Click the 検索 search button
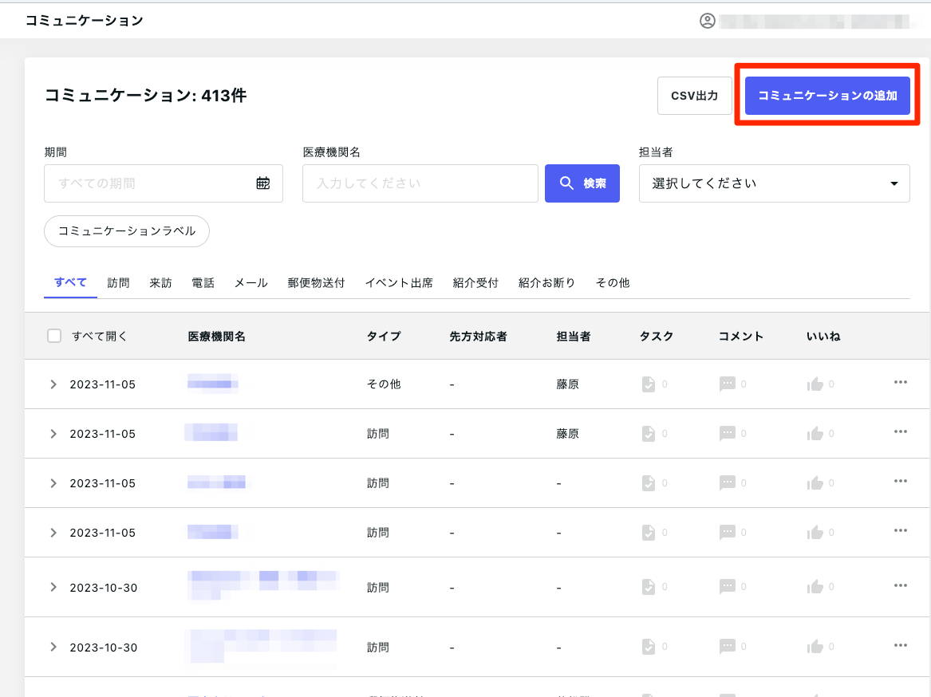This screenshot has height=697, width=931. point(582,183)
